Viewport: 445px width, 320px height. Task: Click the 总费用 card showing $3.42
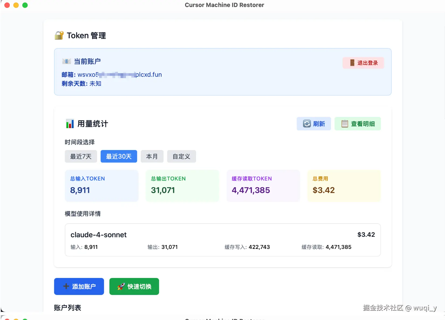click(x=344, y=186)
